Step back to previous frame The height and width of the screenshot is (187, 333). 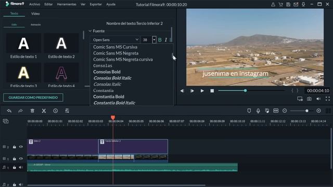(x=182, y=91)
